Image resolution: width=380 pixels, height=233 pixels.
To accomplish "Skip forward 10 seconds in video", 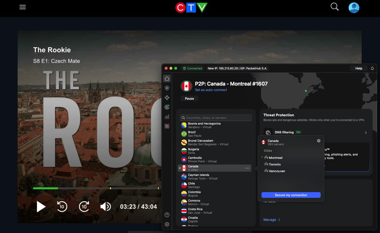I will click(84, 206).
